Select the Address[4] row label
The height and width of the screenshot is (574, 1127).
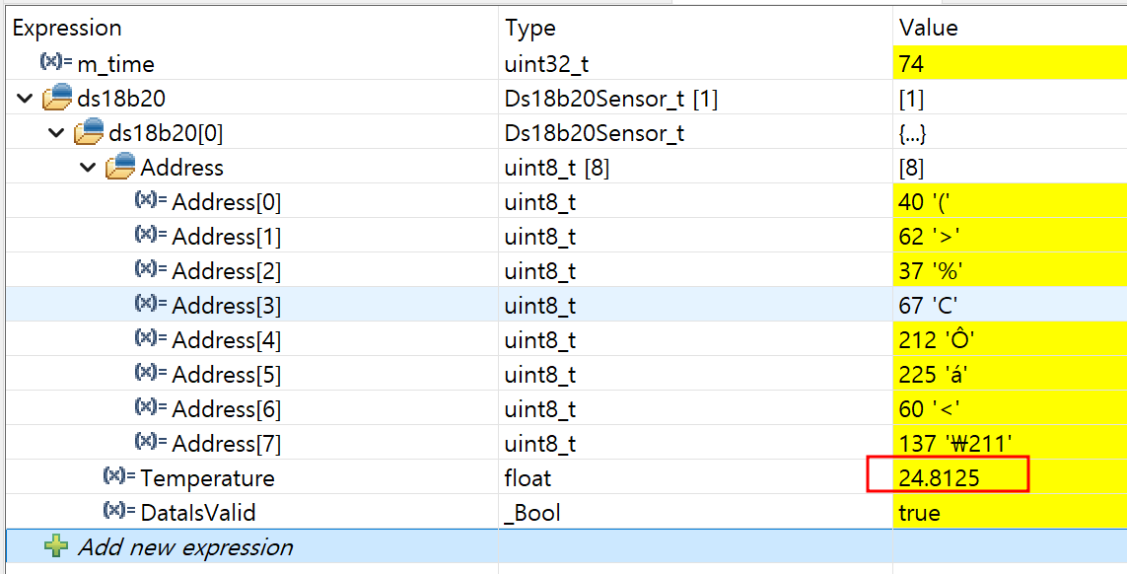227,341
